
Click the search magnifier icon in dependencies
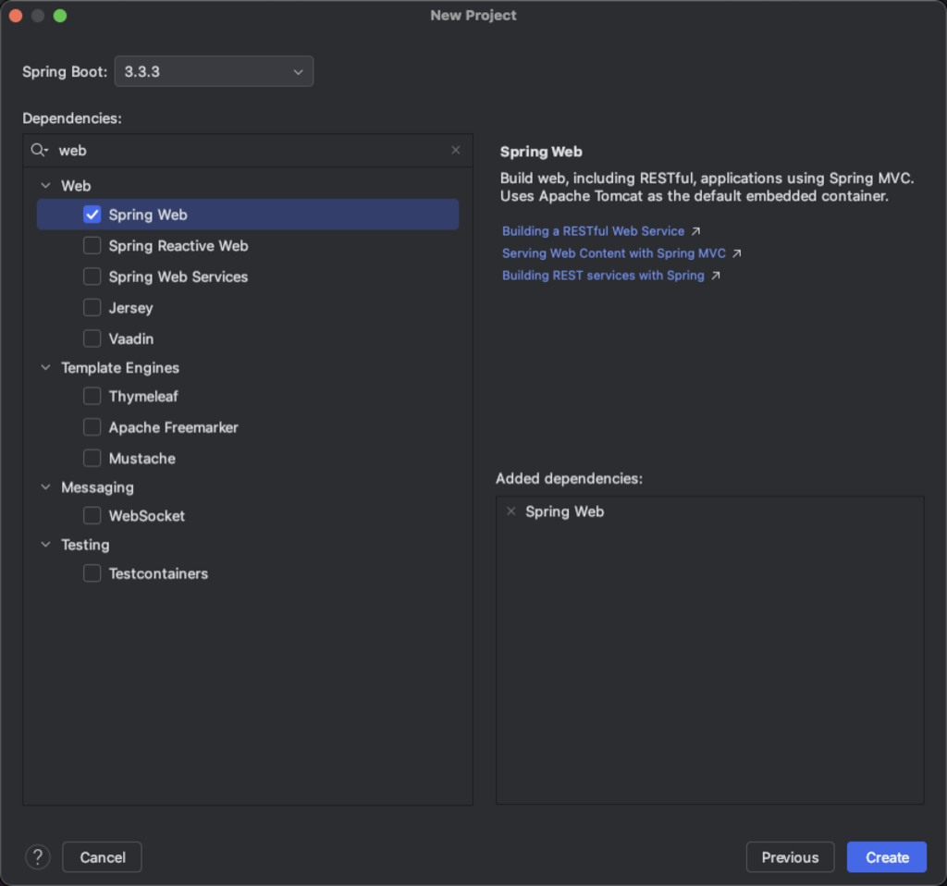click(39, 150)
